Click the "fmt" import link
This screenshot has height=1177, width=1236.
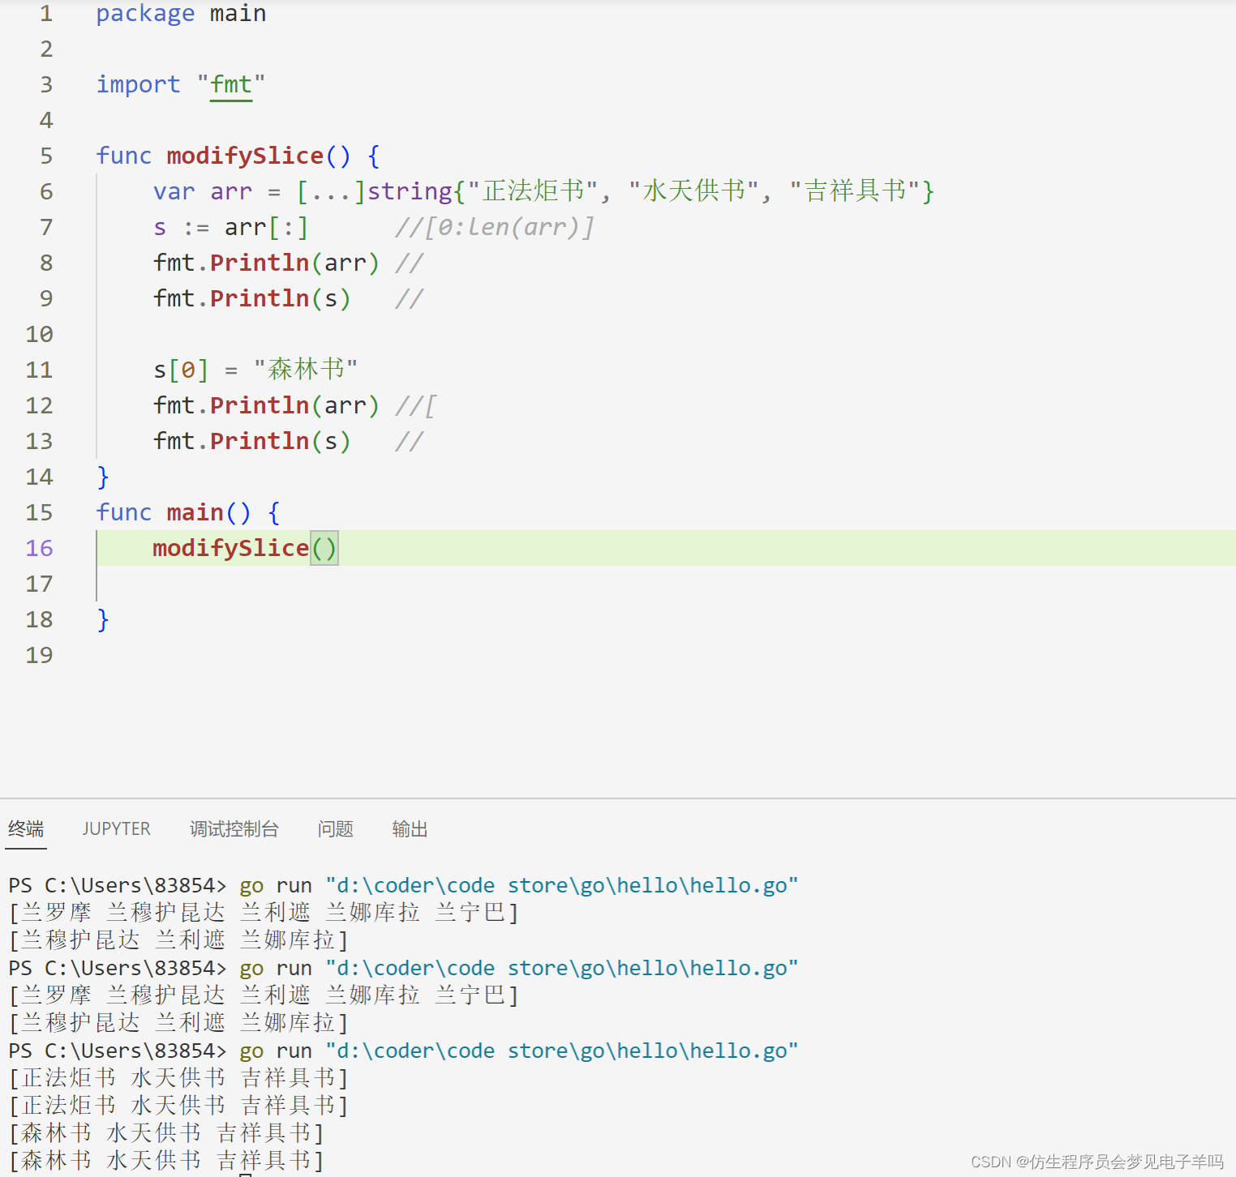point(231,84)
